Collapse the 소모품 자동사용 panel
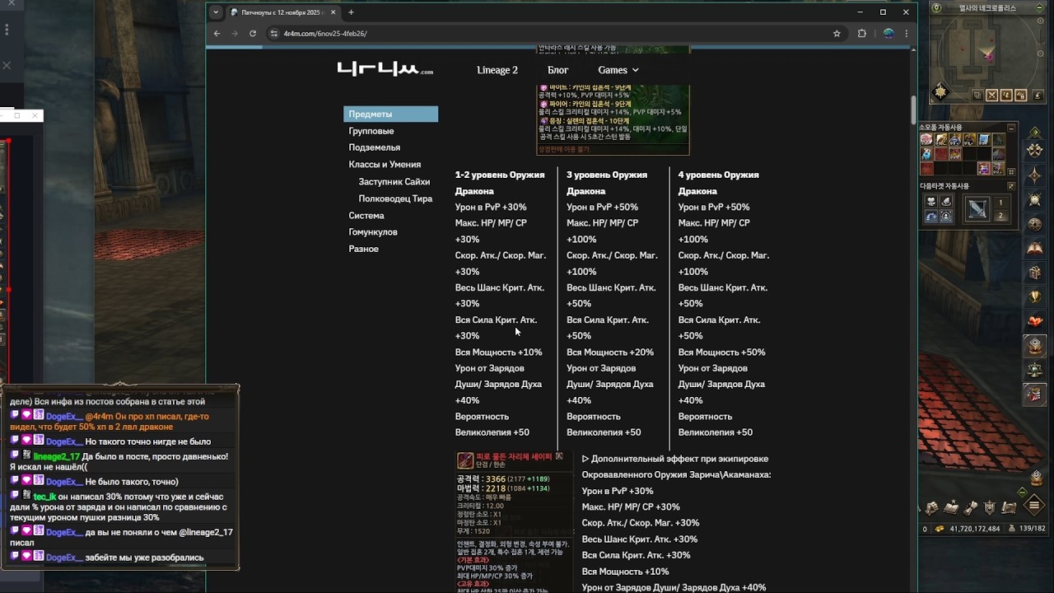This screenshot has height=593, width=1054. pyautogui.click(x=1012, y=128)
